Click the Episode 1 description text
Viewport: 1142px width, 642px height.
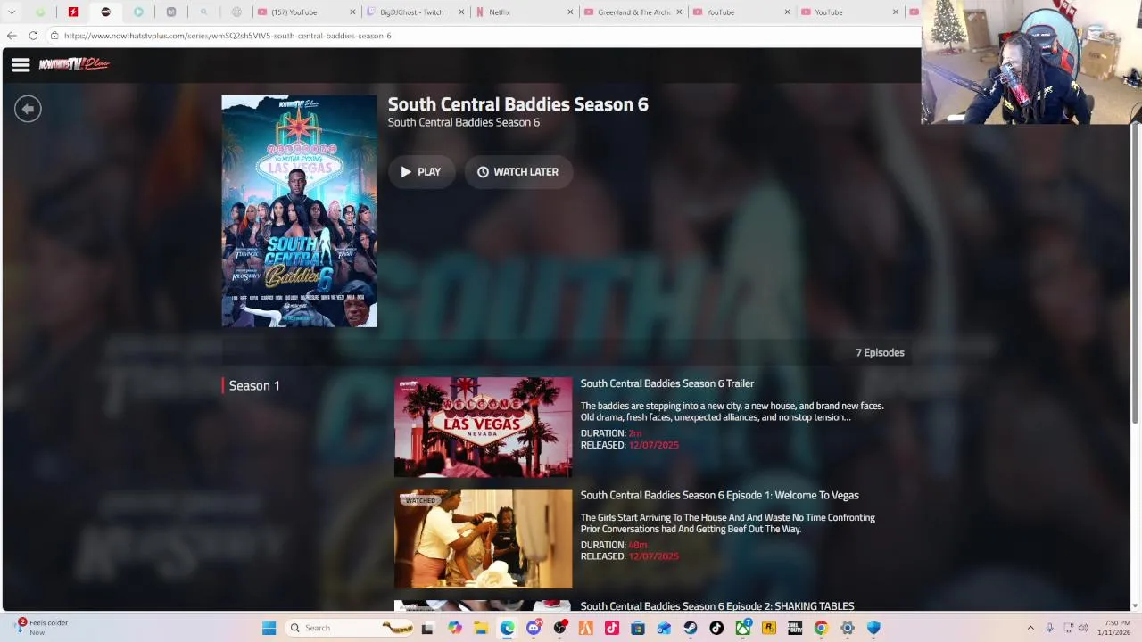click(x=728, y=523)
